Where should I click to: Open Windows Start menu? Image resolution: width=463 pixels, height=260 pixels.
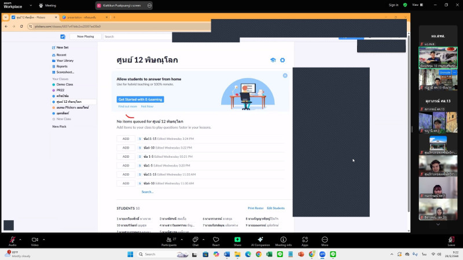(x=130, y=254)
